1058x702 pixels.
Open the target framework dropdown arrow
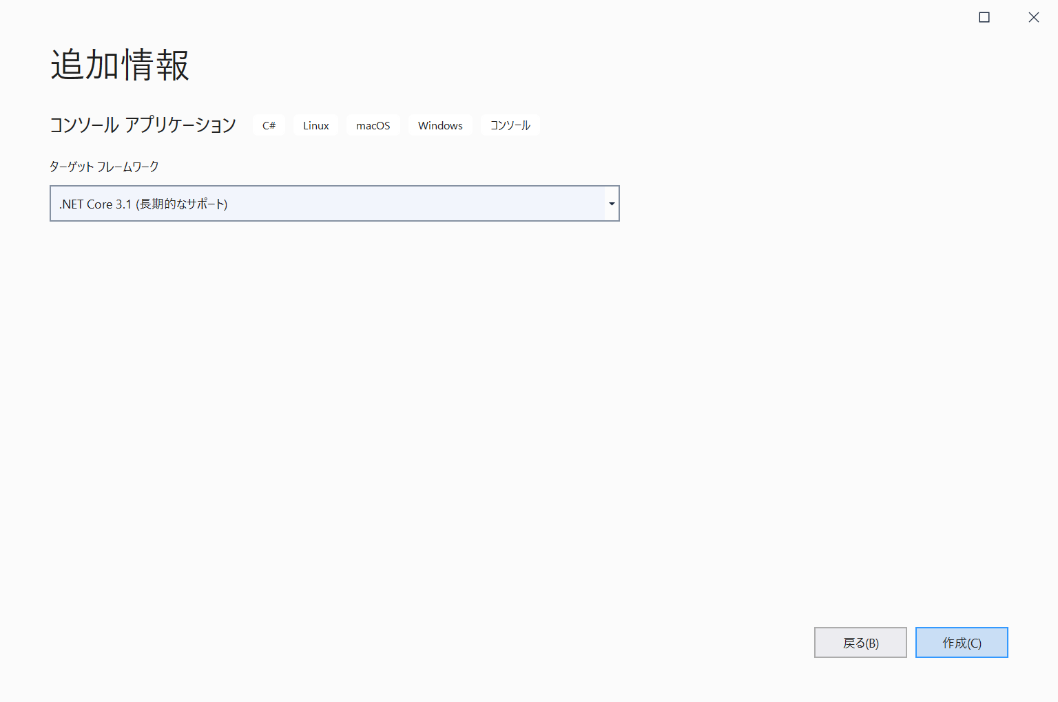(x=612, y=204)
